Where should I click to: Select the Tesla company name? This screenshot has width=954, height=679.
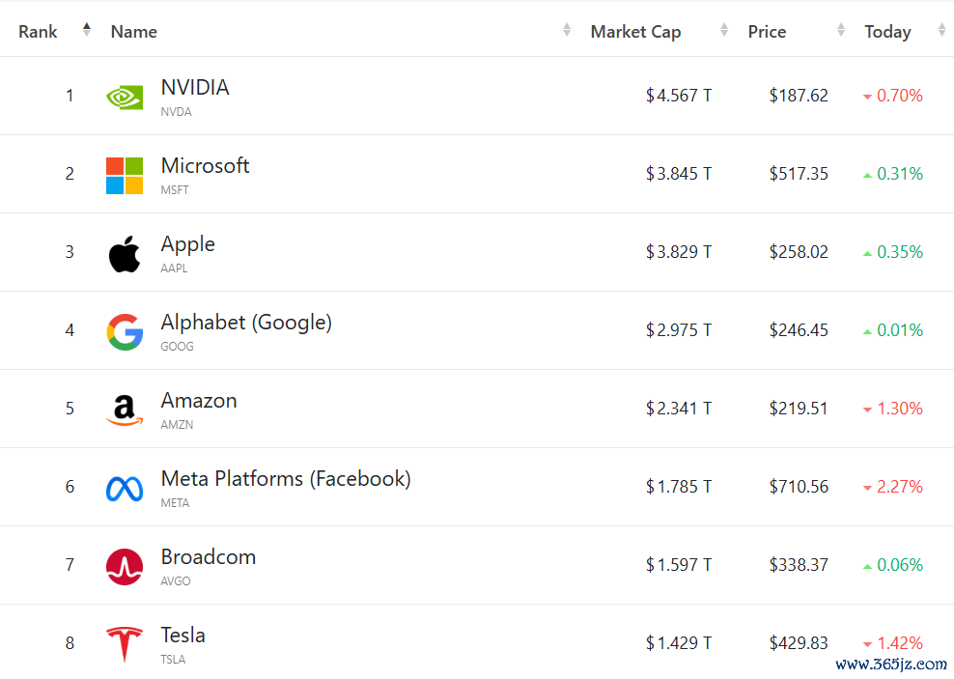(x=182, y=636)
